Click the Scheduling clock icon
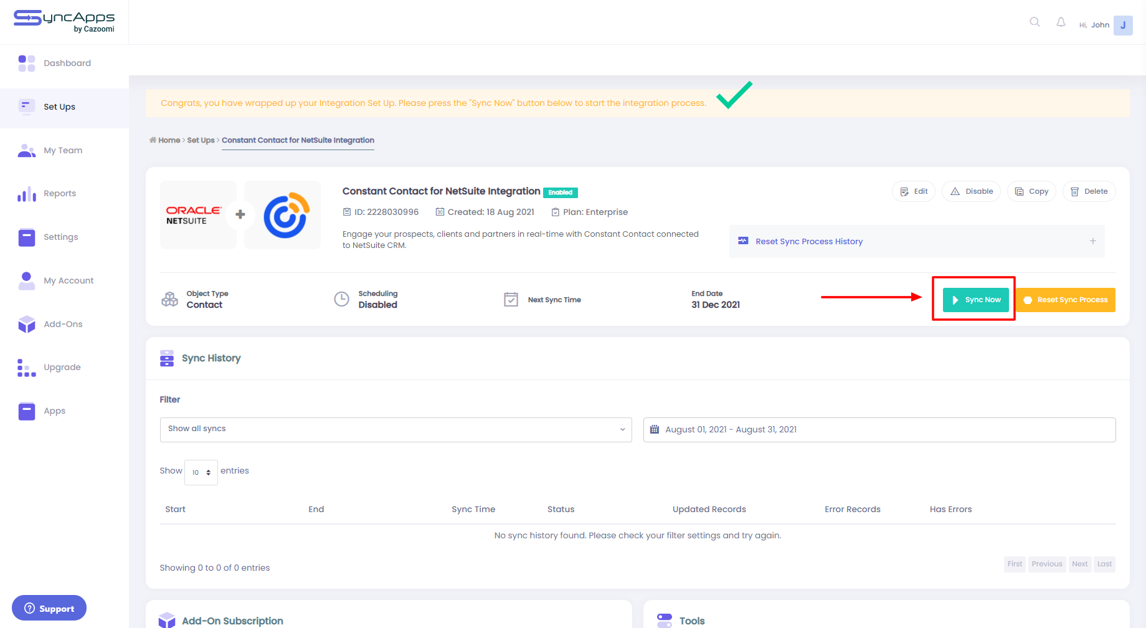This screenshot has height=628, width=1146. pyautogui.click(x=341, y=299)
